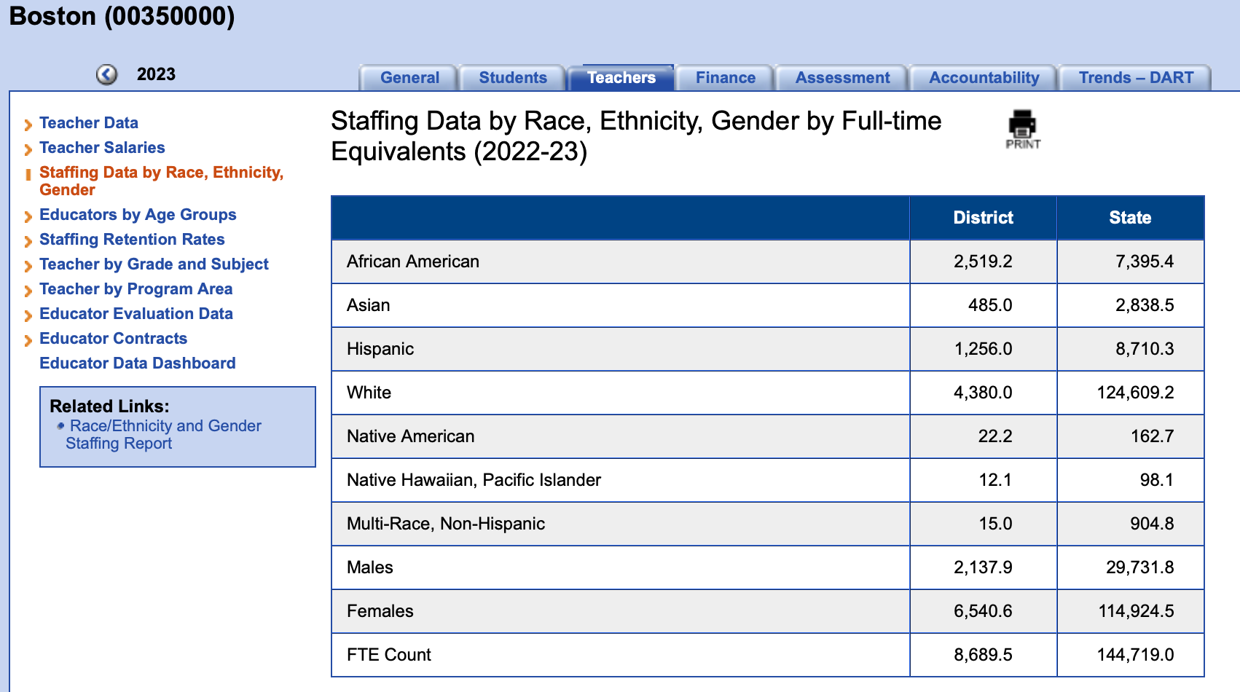Select the Asian row label
This screenshot has height=692, width=1240.
[368, 305]
